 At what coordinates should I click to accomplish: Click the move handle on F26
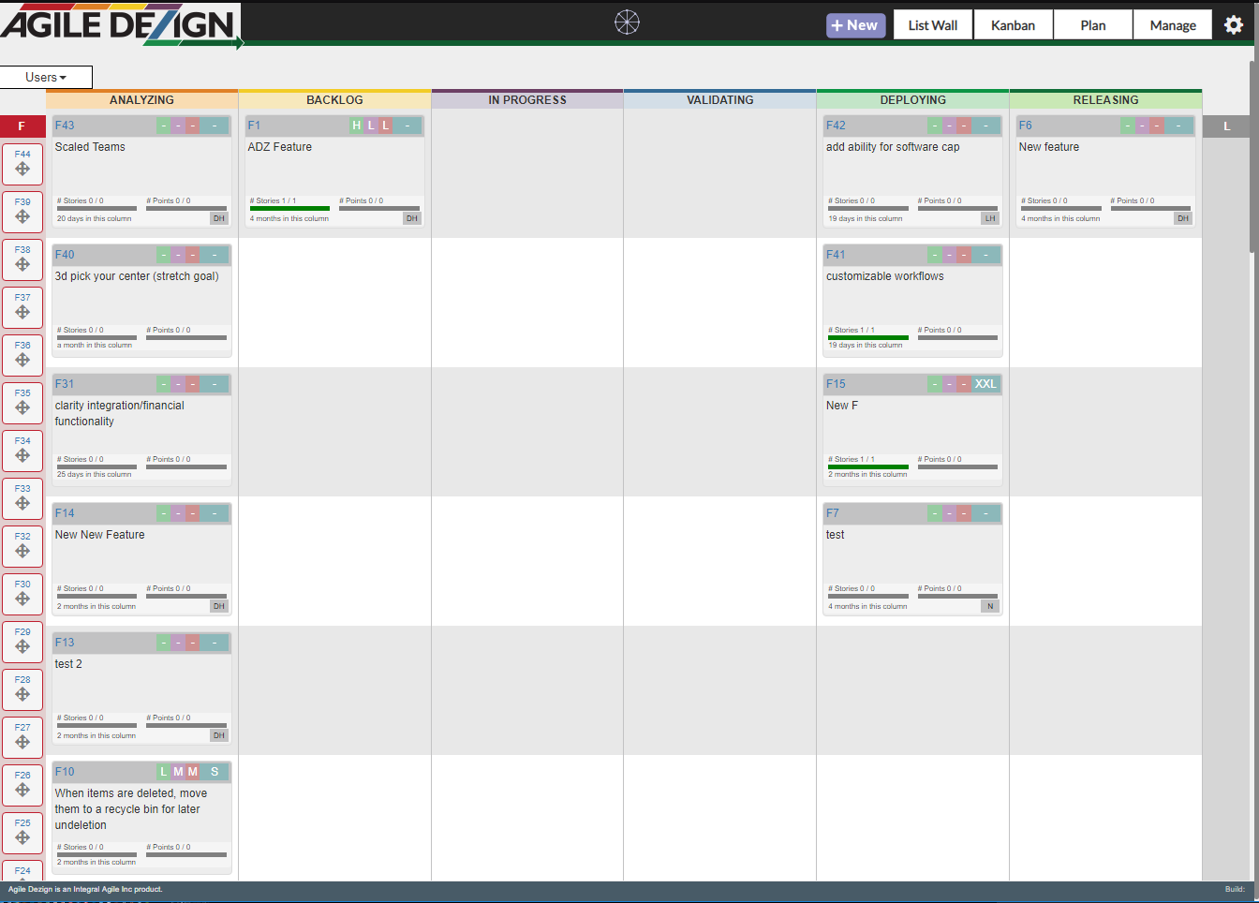coord(22,791)
